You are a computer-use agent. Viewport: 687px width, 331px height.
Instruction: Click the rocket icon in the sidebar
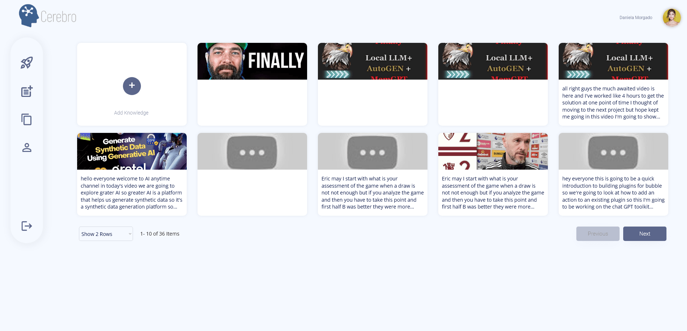tap(27, 63)
